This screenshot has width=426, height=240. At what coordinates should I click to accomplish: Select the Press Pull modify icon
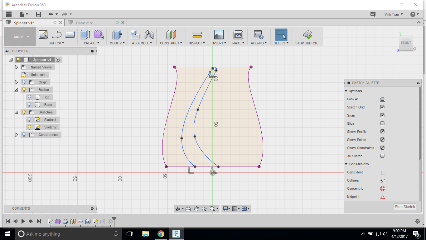(x=117, y=35)
